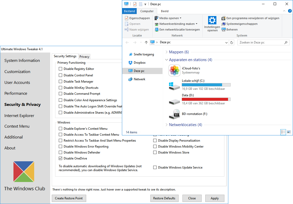Refresh the Deze pc address bar

pos(232,42)
